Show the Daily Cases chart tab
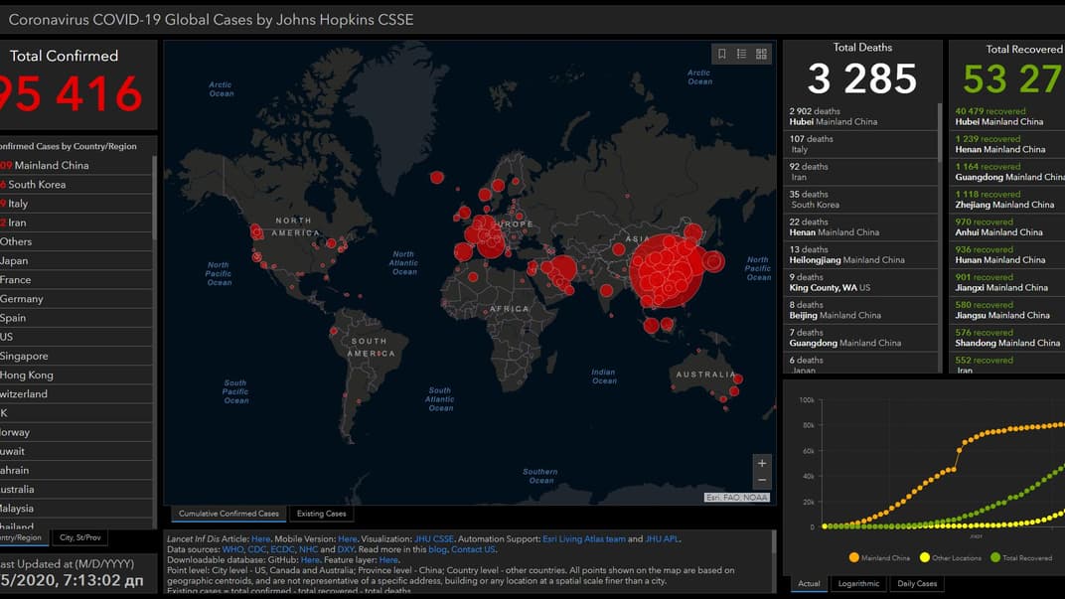Screen dimensions: 1065x599 tap(917, 583)
